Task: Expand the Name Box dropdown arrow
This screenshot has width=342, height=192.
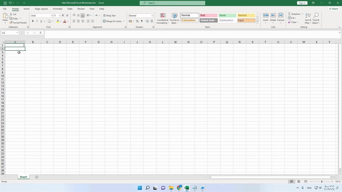Action: [x=17, y=33]
